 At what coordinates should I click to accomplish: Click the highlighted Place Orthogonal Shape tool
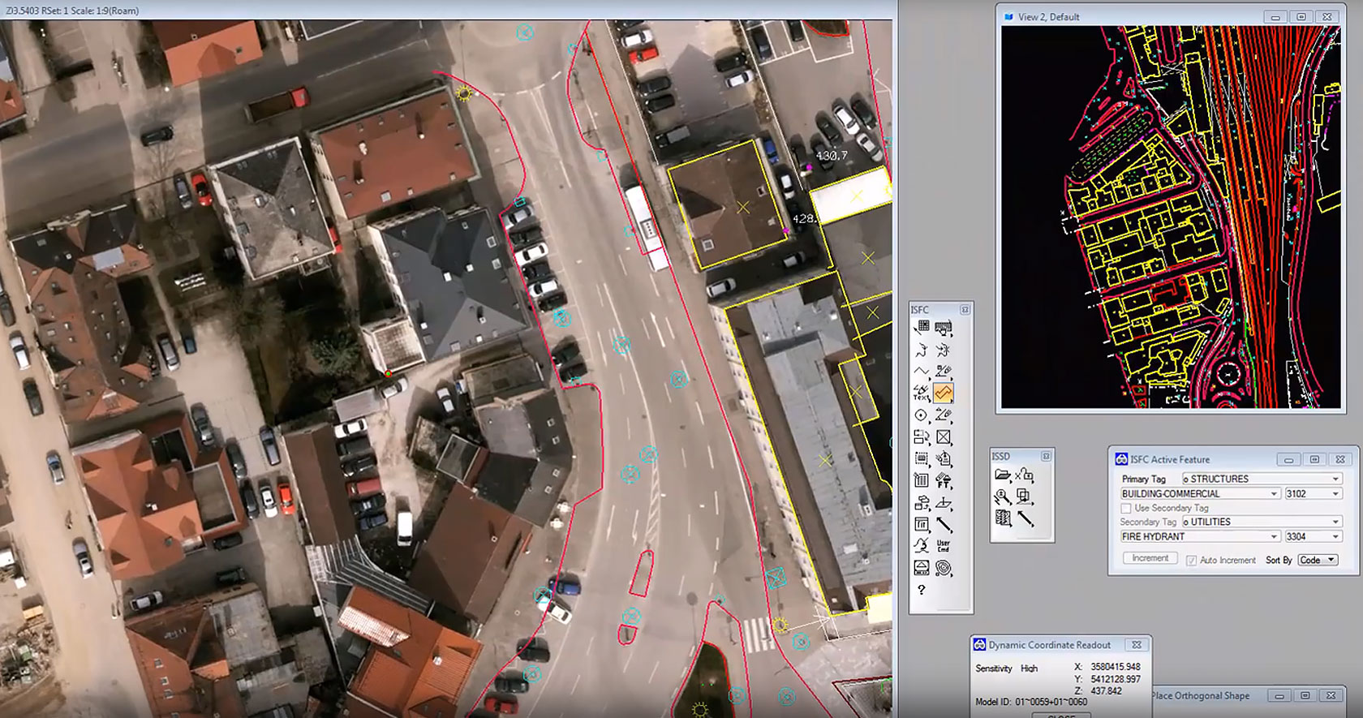[943, 393]
